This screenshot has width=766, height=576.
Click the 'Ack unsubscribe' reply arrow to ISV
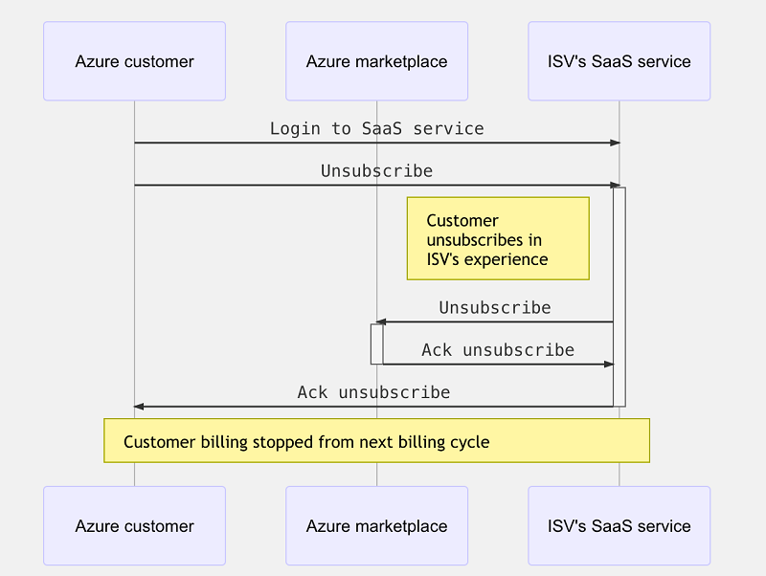pos(498,364)
